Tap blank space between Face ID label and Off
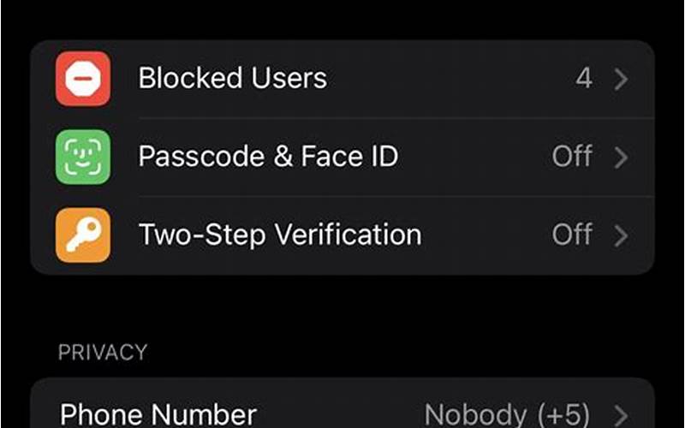The width and height of the screenshot is (685, 428). [x=475, y=157]
